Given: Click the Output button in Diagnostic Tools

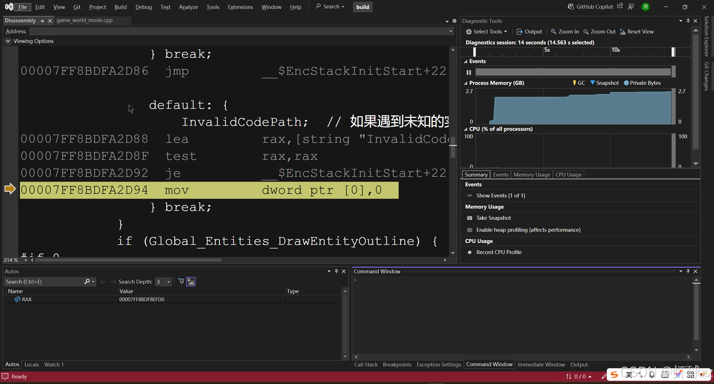Looking at the screenshot, I should pyautogui.click(x=529, y=32).
